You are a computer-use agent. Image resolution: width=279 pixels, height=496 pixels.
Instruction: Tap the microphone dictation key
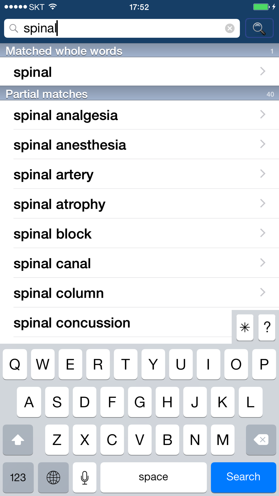[x=85, y=477]
